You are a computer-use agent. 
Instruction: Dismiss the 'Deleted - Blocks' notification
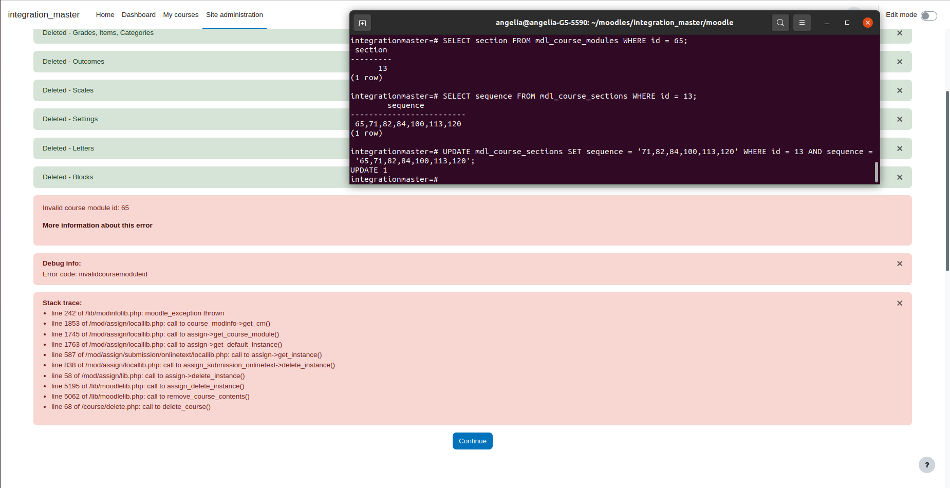[900, 177]
